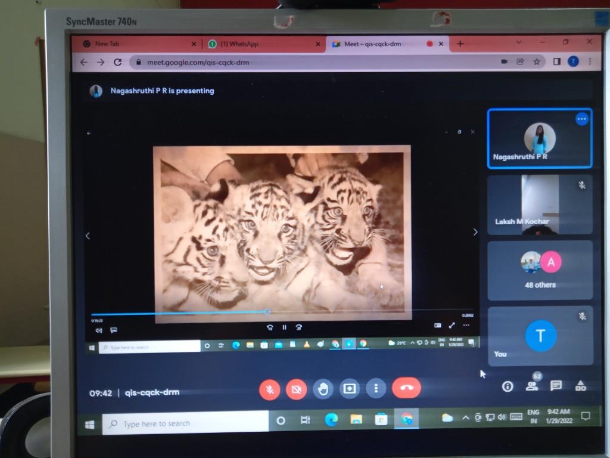Image resolution: width=610 pixels, height=458 pixels.
Task: Open the system volume control in tray
Action: pyautogui.click(x=502, y=417)
